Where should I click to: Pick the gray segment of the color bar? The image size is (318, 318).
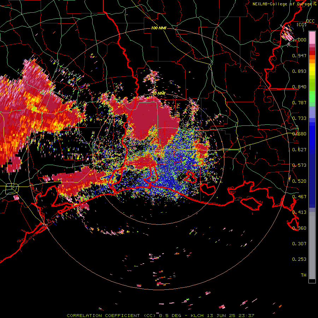click(312, 246)
